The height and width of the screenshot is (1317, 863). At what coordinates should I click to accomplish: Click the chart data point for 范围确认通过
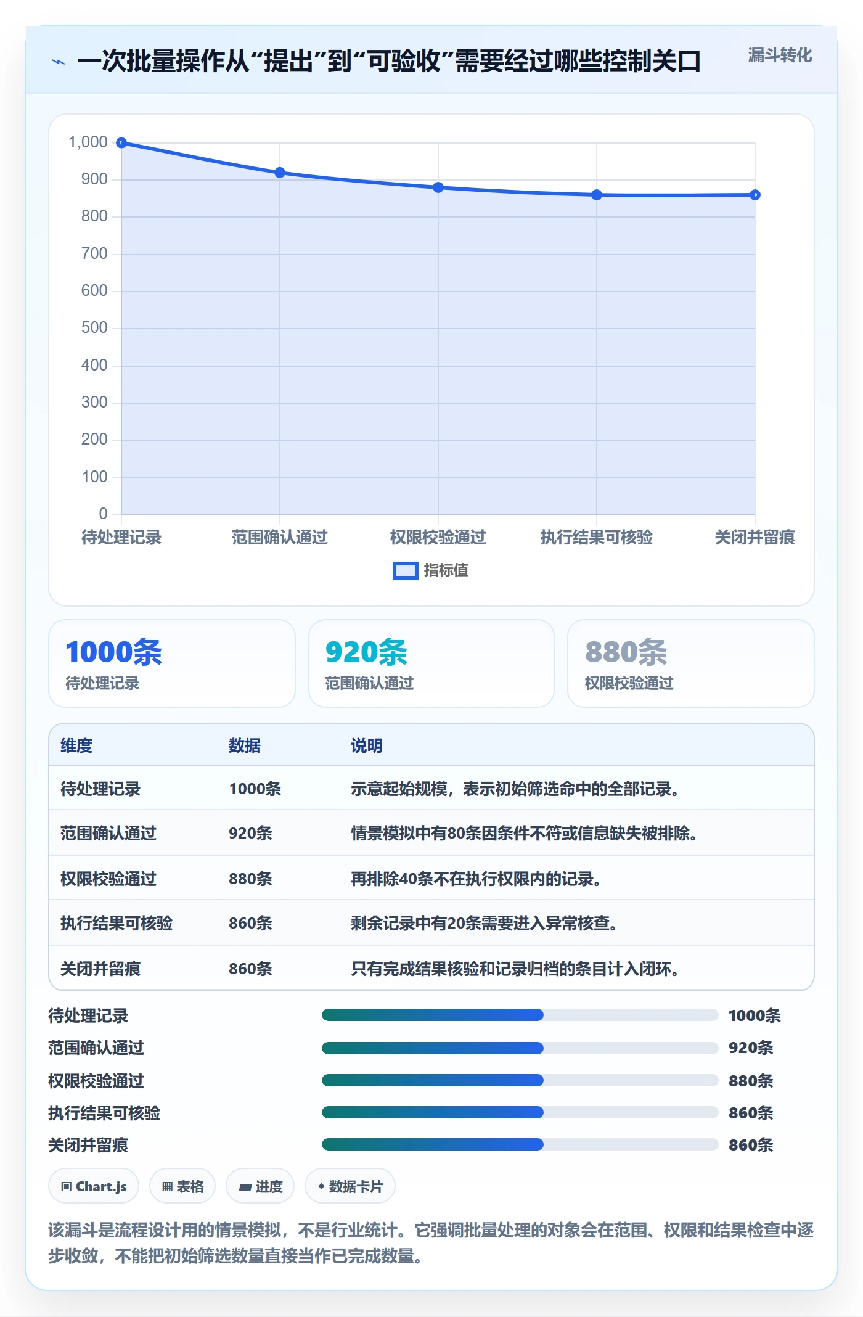pos(280,173)
